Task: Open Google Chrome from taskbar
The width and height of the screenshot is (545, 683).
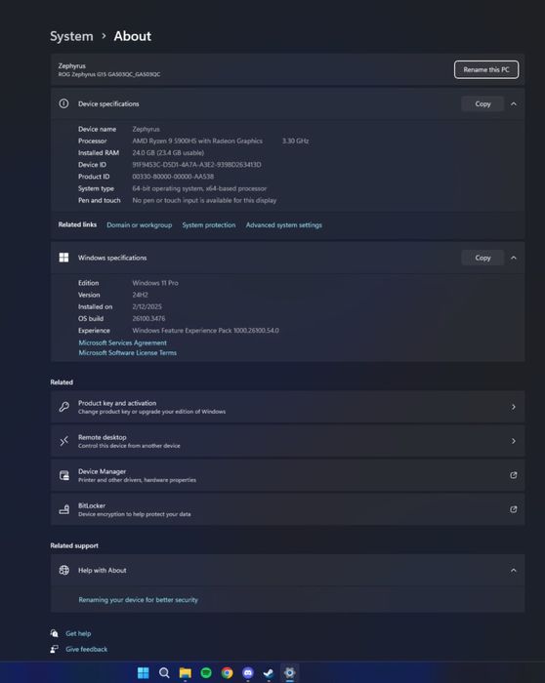Action: pos(228,672)
